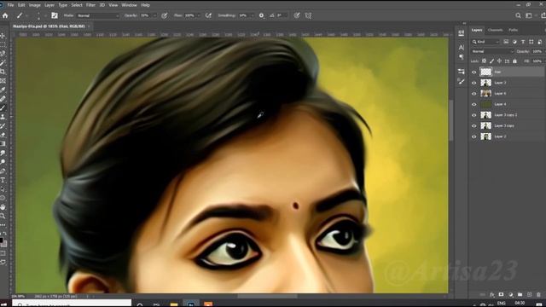The width and height of the screenshot is (546, 307).
Task: Filter layers for type layers
Action: 523,42
